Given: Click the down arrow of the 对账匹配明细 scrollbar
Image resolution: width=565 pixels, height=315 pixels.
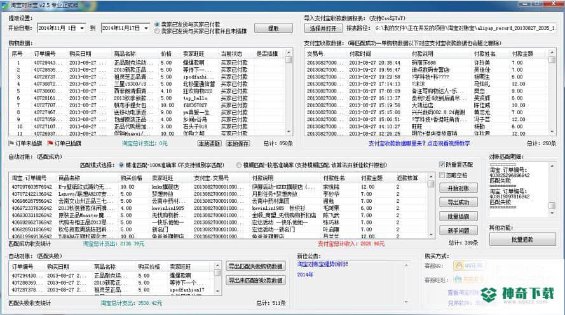Looking at the screenshot, I should coord(552,213).
